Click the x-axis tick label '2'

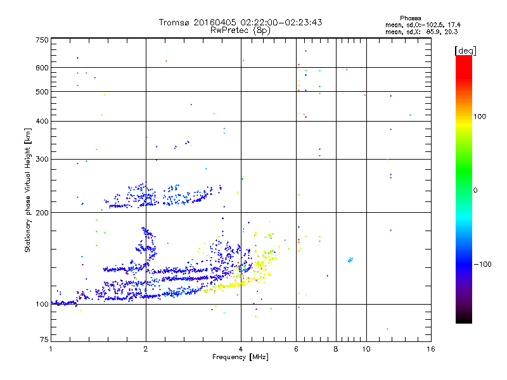coord(146,349)
